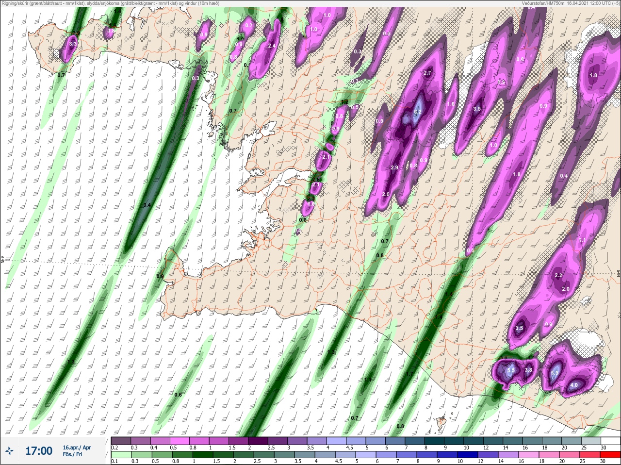Click the date text "16.apr./ Apr"

tap(77, 448)
